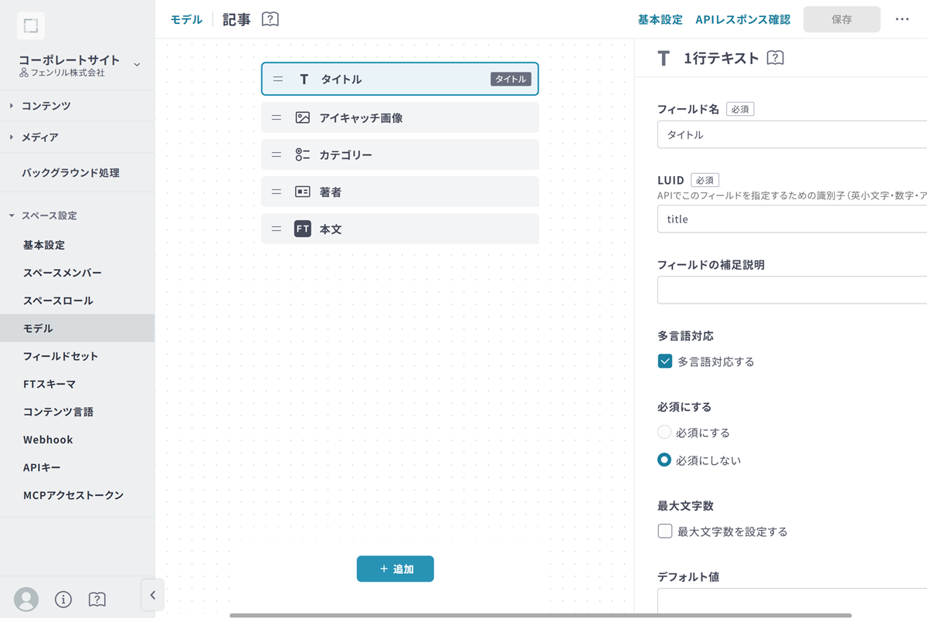Open the user account avatar icon
This screenshot has width=927, height=618.
coord(26,599)
